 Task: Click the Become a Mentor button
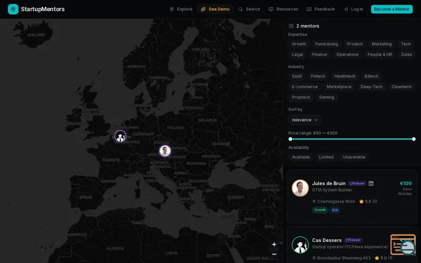tap(392, 9)
